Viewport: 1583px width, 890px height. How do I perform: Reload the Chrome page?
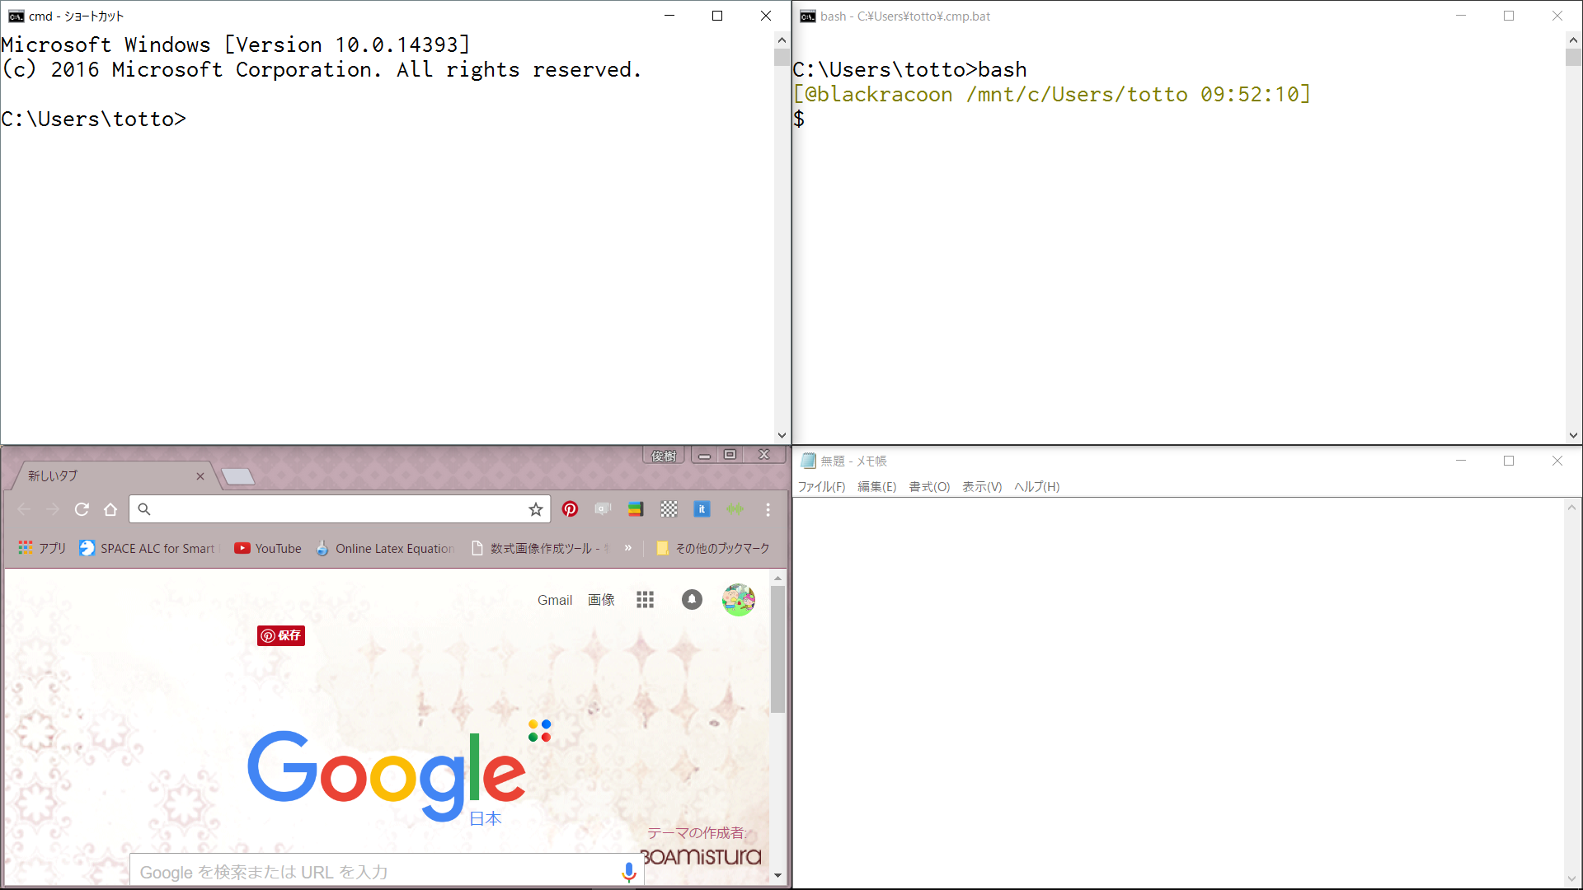coord(82,509)
